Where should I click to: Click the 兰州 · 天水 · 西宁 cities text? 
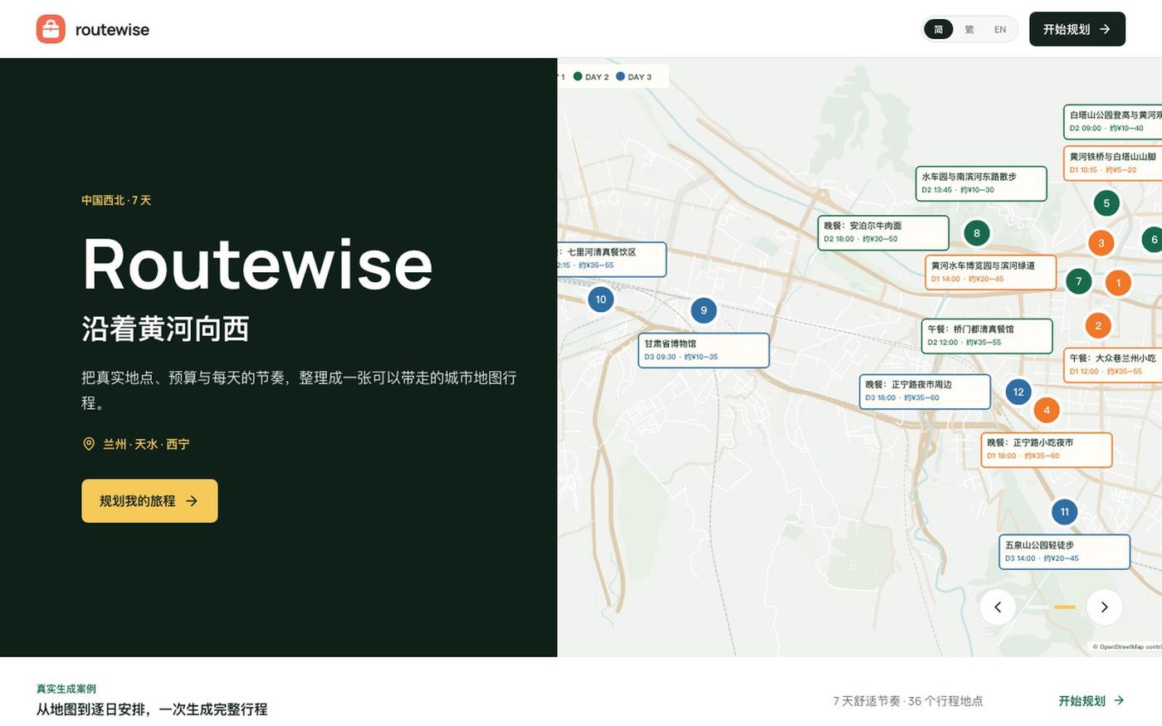[x=146, y=444]
